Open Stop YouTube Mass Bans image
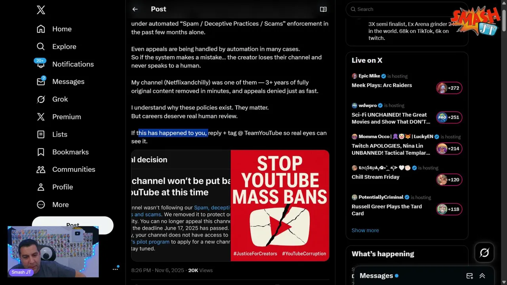The height and width of the screenshot is (285, 507). click(280, 205)
